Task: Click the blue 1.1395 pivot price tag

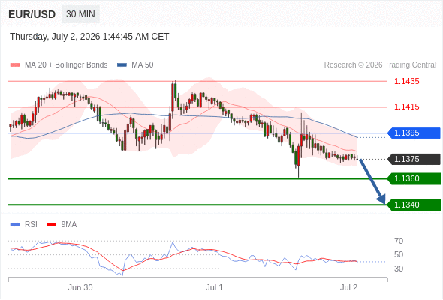Action: pyautogui.click(x=414, y=133)
